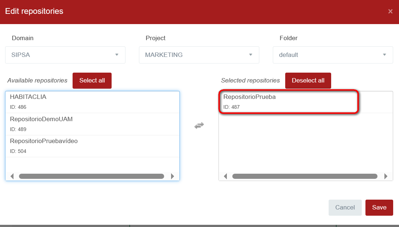The height and width of the screenshot is (227, 399).
Task: Close the Edit repositories dialog
Action: pyautogui.click(x=390, y=11)
